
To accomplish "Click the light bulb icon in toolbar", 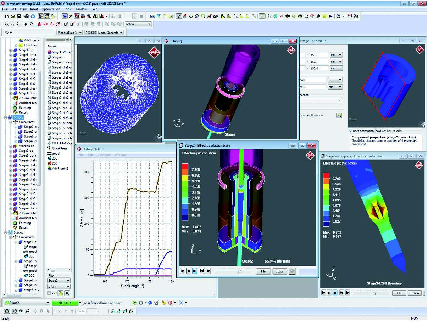I will point(262,16).
